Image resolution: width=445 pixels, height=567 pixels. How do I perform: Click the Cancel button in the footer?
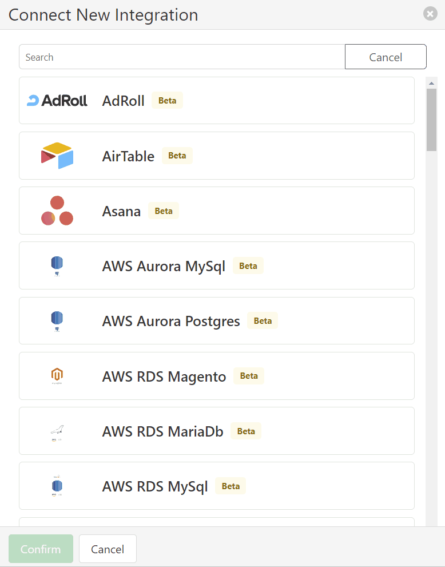[108, 549]
